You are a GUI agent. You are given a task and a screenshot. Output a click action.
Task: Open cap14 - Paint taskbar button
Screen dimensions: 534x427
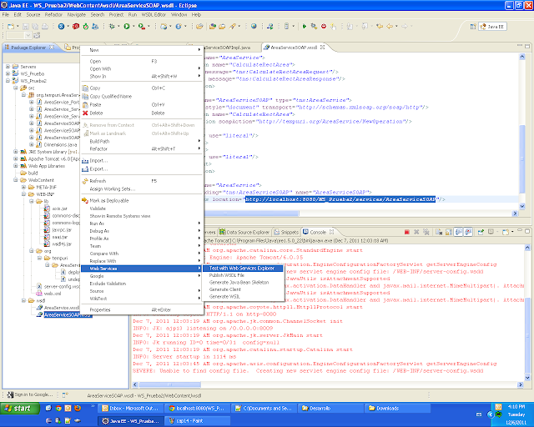[196, 421]
